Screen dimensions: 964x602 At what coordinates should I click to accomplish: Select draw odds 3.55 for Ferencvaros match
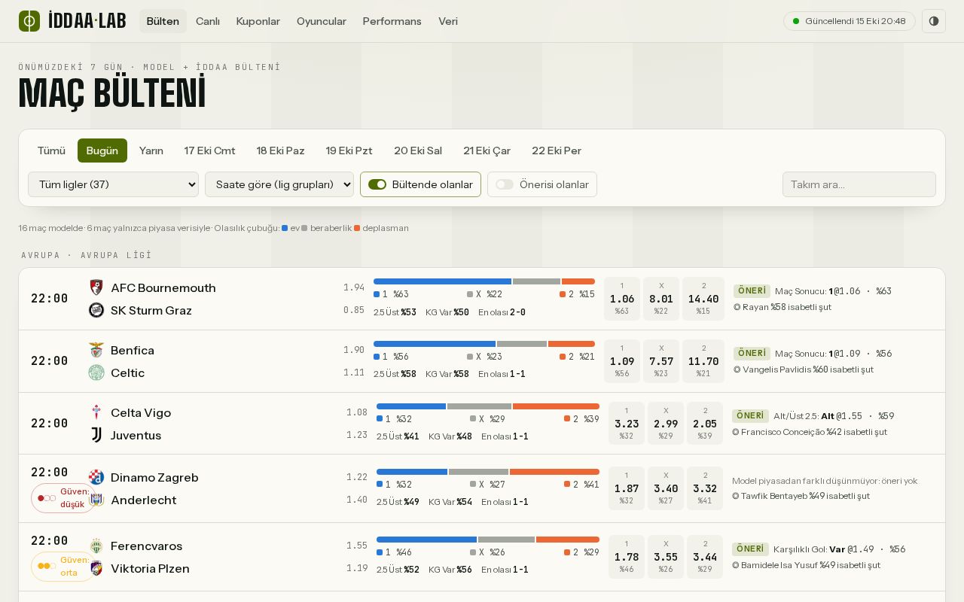tap(666, 557)
